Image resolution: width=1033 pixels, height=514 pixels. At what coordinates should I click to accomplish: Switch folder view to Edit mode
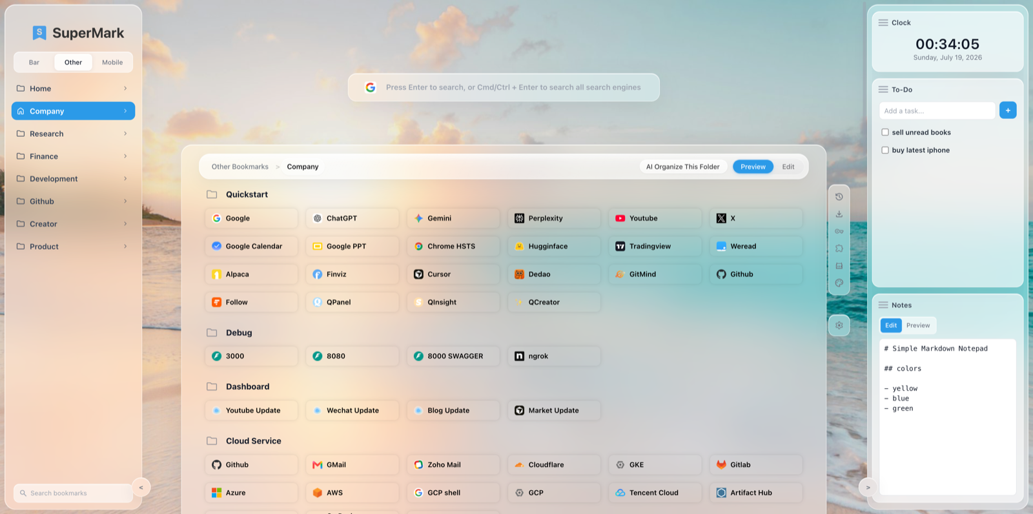pos(788,167)
